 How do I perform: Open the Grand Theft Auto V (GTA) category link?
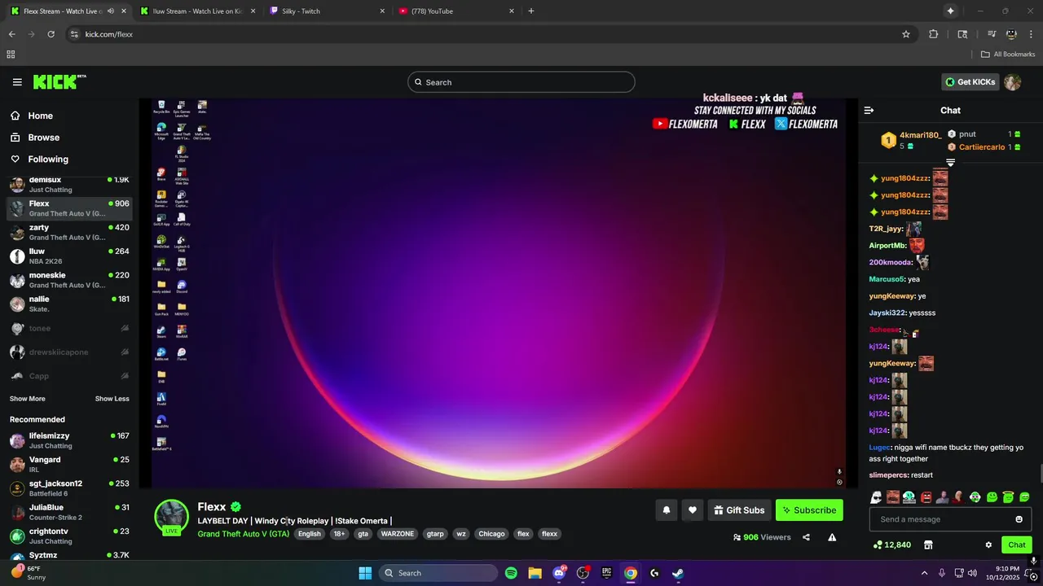(x=243, y=534)
